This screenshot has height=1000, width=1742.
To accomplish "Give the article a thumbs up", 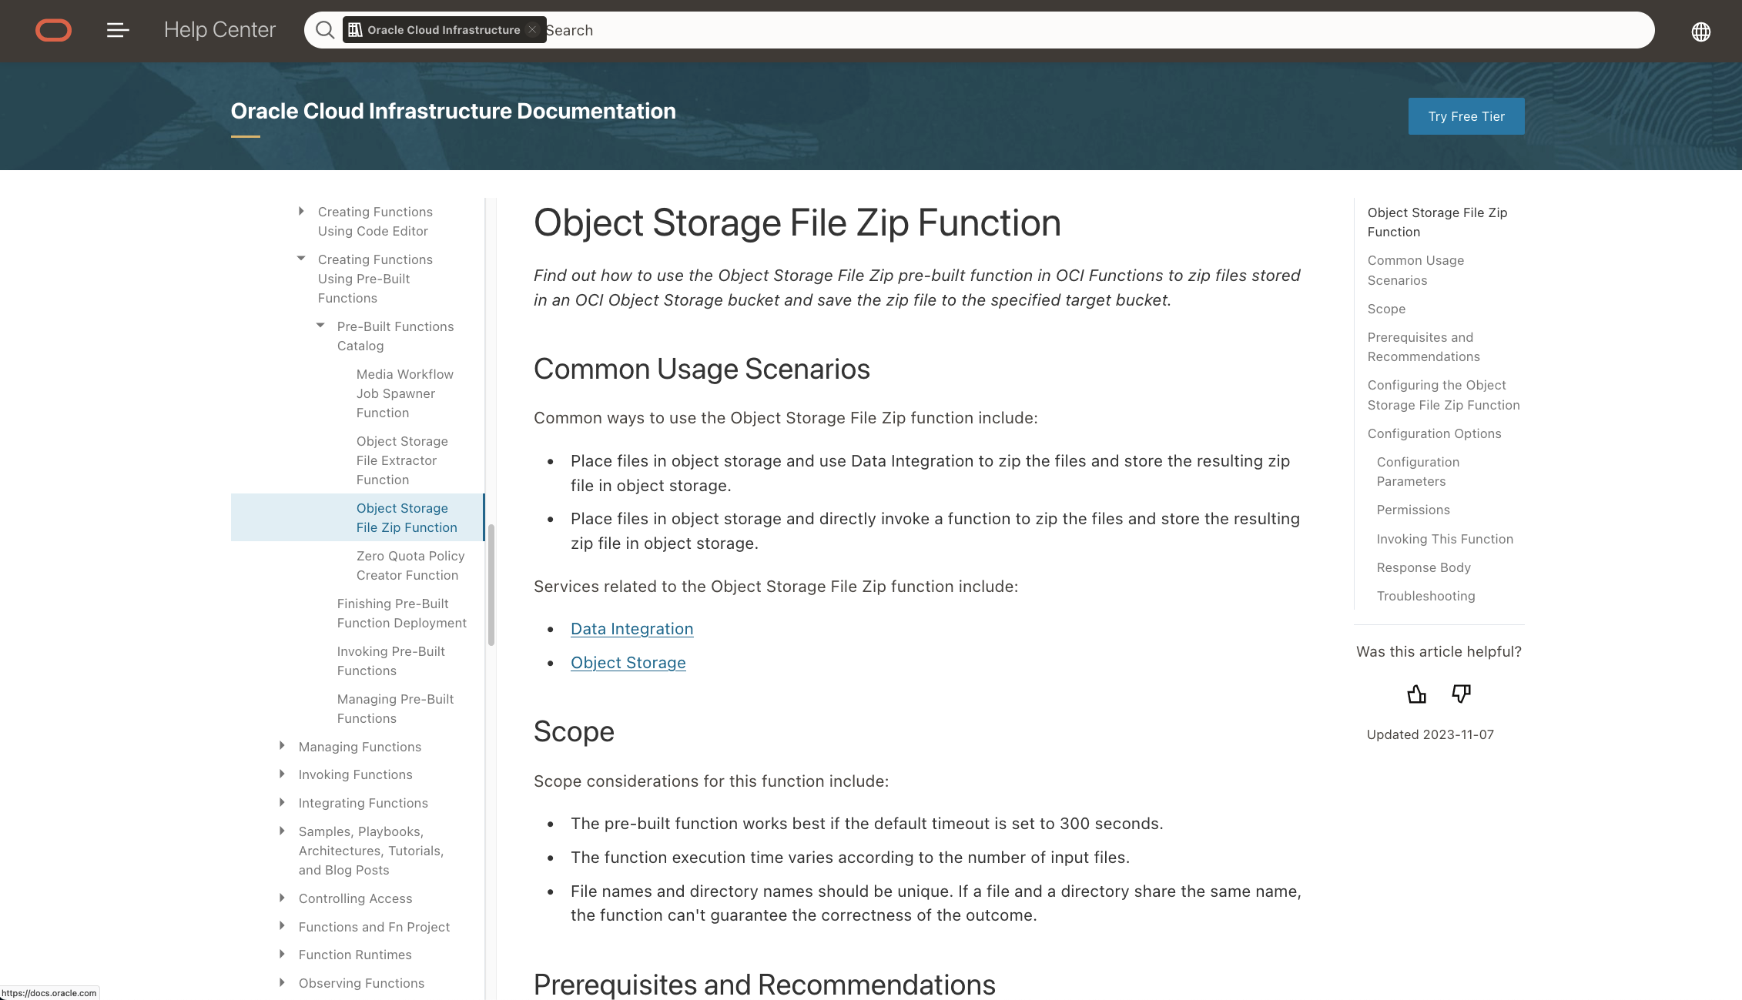I will [x=1417, y=694].
